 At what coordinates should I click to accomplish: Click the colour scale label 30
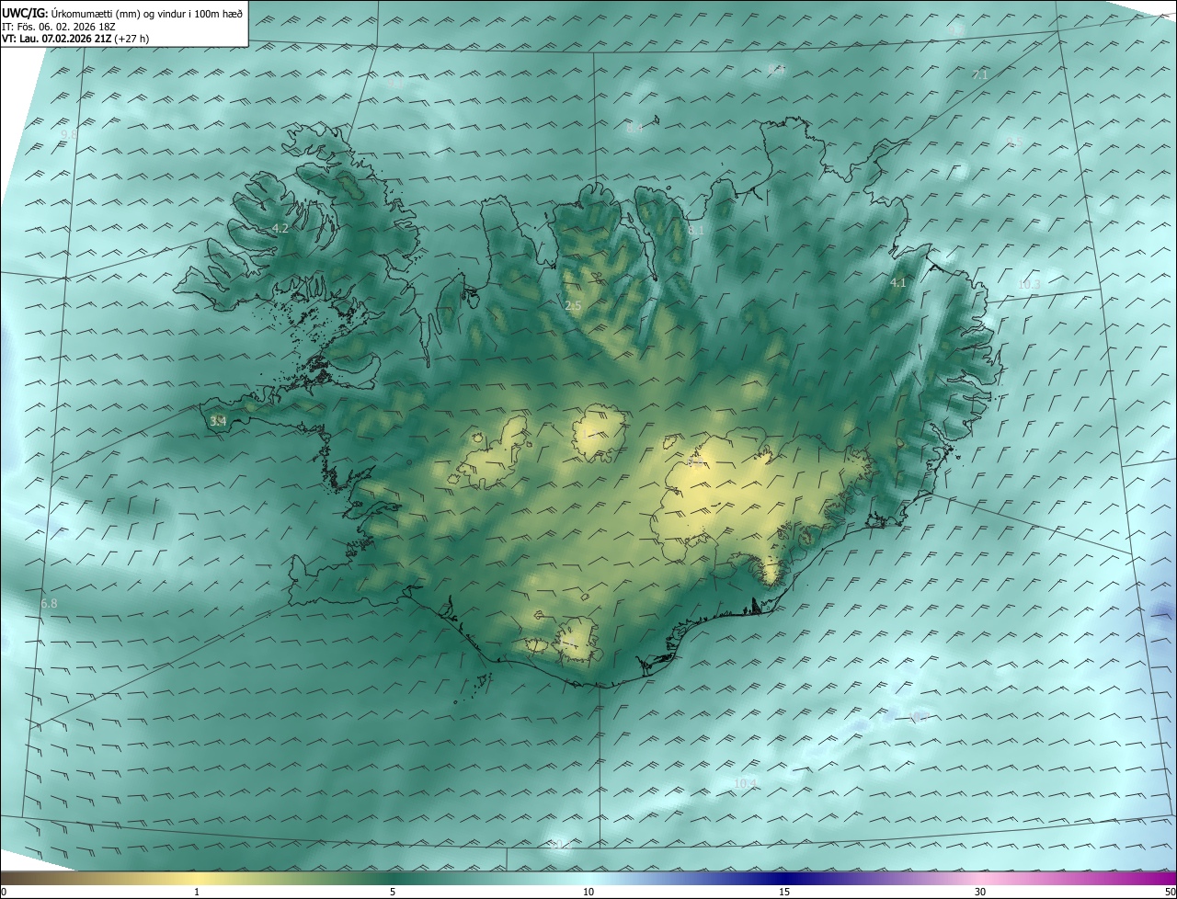[980, 892]
